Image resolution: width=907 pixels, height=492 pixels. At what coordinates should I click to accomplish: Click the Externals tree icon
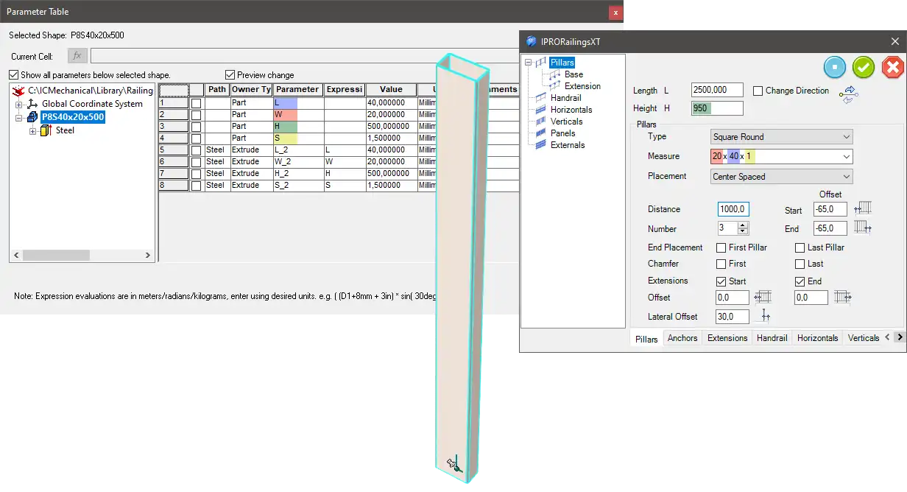(x=540, y=145)
